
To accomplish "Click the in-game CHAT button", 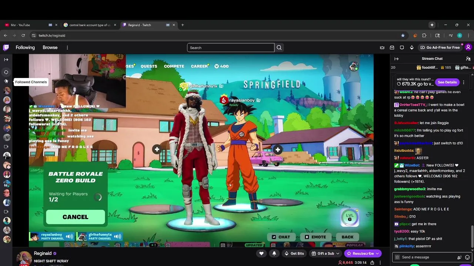I will point(281,237).
